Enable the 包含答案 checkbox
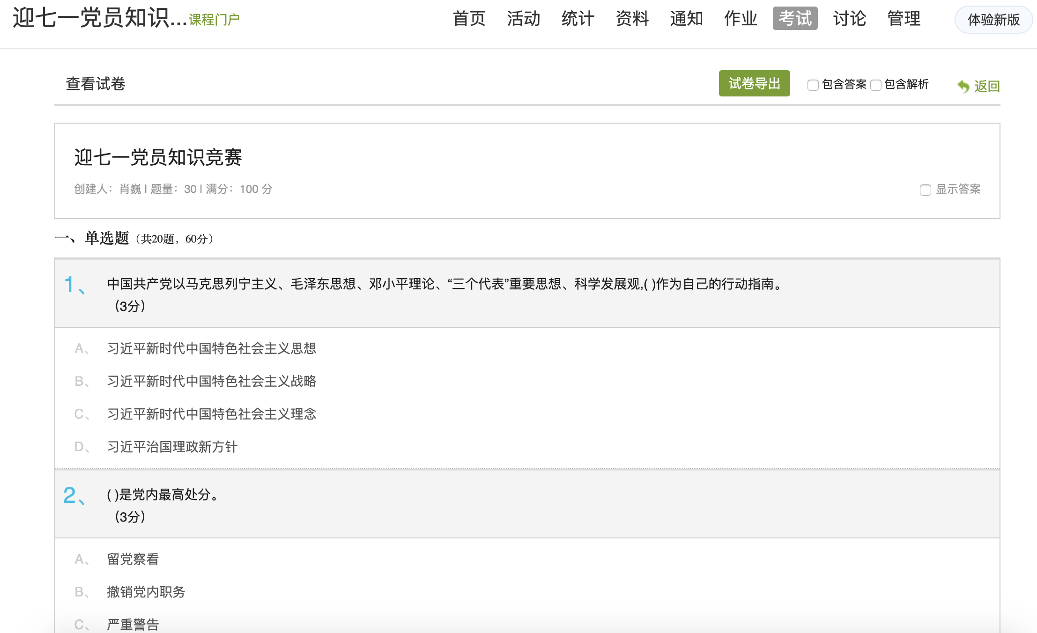Viewport: 1037px width, 633px height. click(x=813, y=85)
